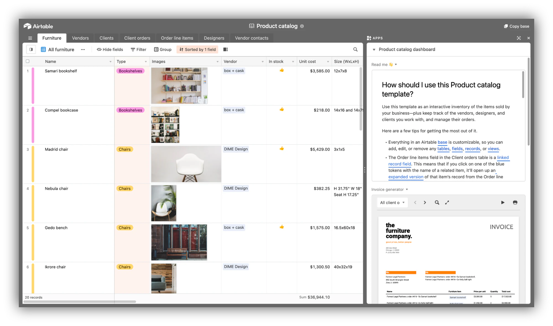Go to next invoice record

pos(425,202)
